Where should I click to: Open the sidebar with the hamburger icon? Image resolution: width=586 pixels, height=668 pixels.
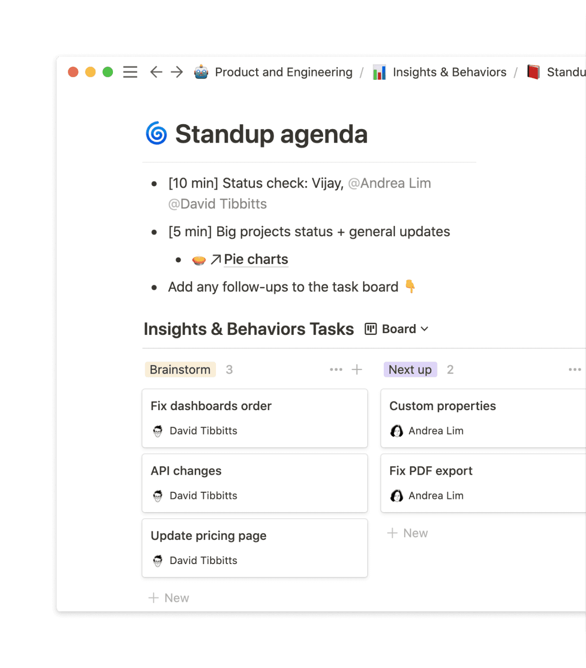click(129, 72)
